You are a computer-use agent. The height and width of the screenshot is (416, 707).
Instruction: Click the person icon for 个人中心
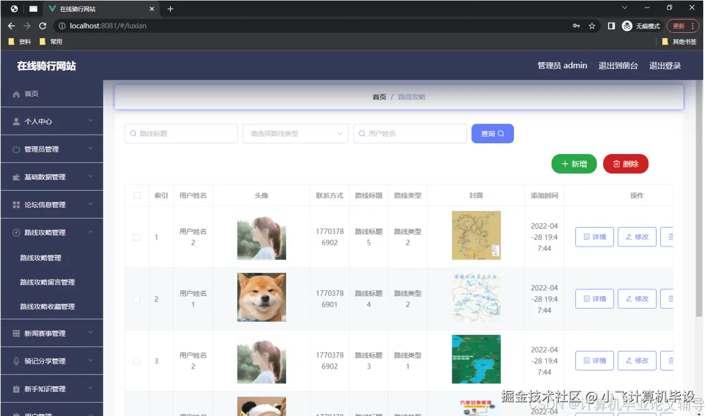(x=16, y=122)
